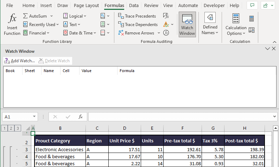
Task: Click the Share icon button
Action: 265,5
